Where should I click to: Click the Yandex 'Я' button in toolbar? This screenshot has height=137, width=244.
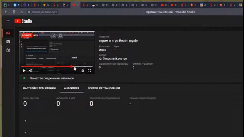(x=14, y=12)
